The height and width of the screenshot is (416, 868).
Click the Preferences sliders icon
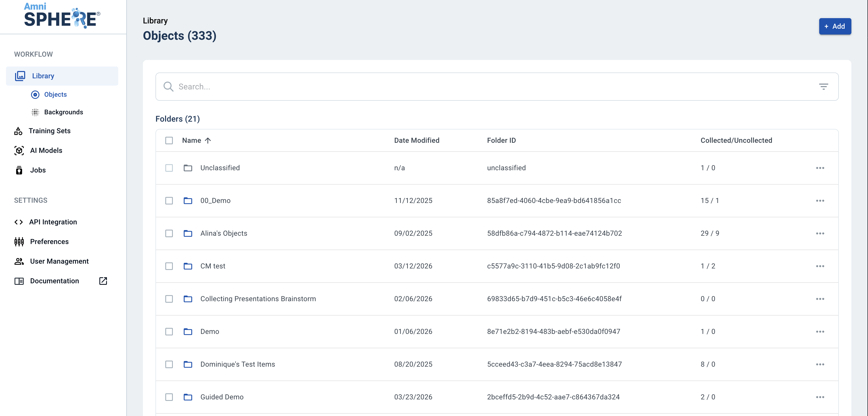click(19, 241)
